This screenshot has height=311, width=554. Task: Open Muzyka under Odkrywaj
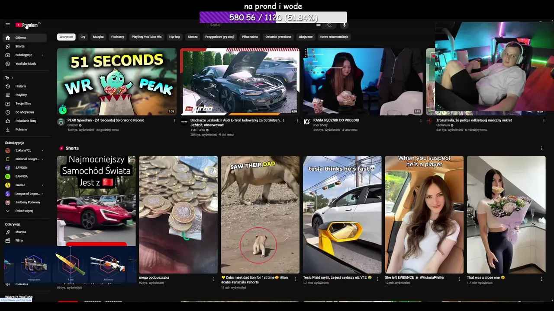(25, 232)
